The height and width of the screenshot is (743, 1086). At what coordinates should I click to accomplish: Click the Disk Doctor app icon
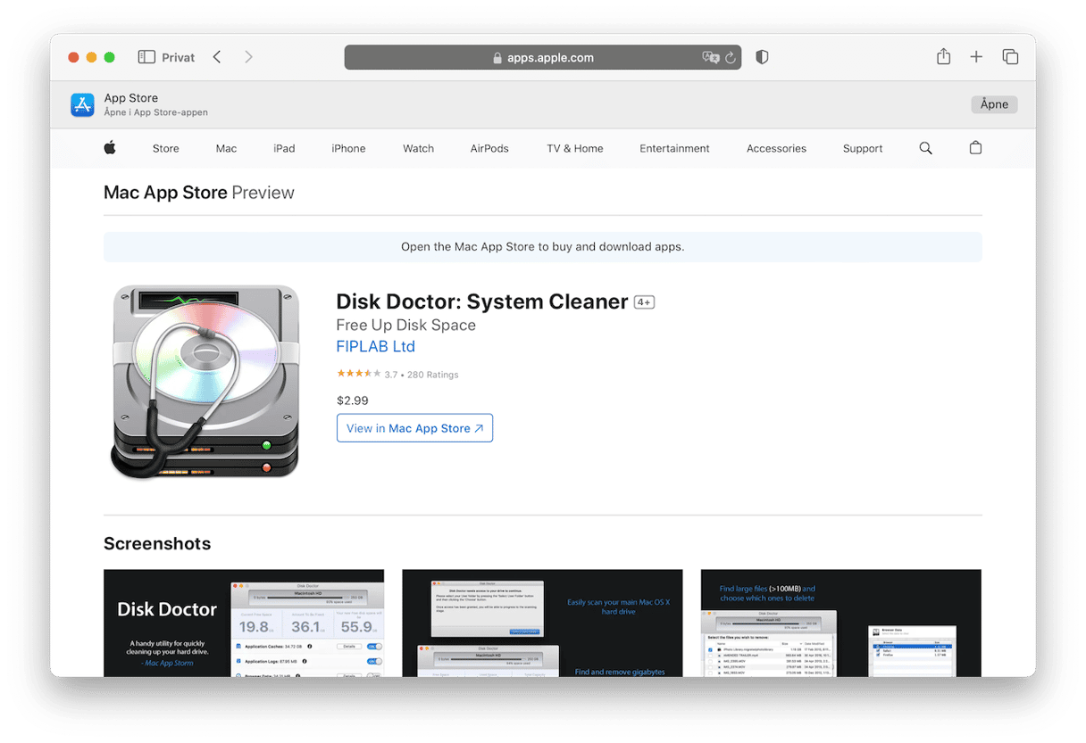[206, 382]
